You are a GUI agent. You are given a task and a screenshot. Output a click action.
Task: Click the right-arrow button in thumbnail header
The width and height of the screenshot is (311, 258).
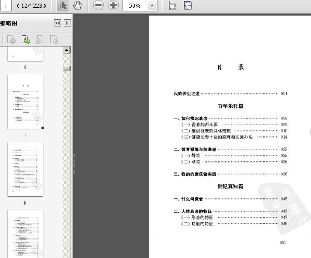click(x=67, y=23)
